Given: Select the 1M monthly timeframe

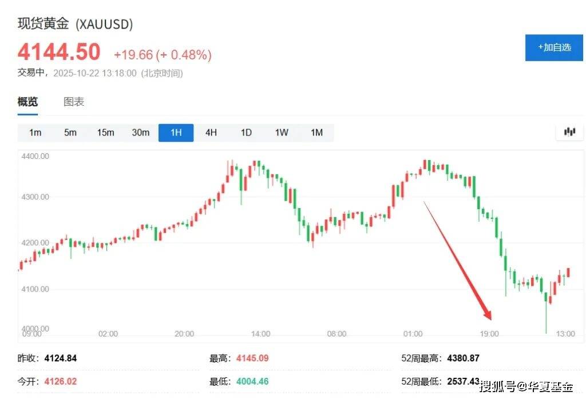Looking at the screenshot, I should [316, 133].
